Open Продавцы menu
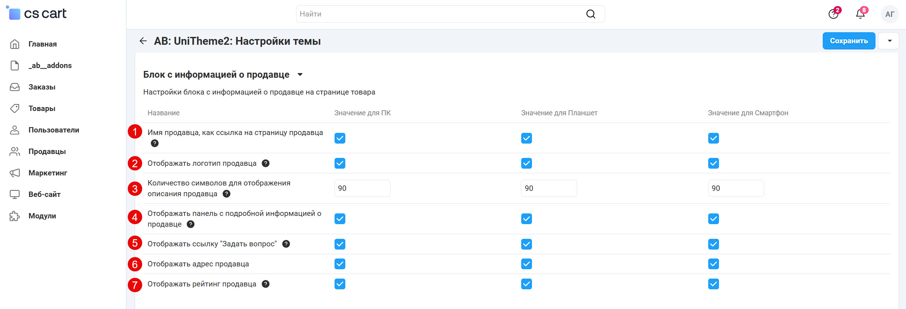The image size is (906, 309). [47, 151]
